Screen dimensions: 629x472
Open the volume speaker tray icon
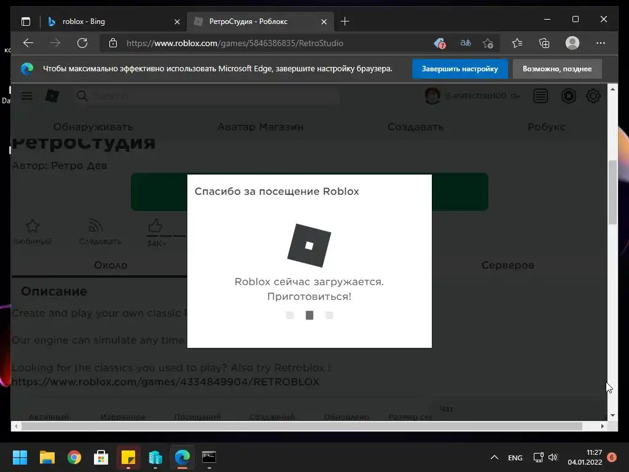pos(553,457)
